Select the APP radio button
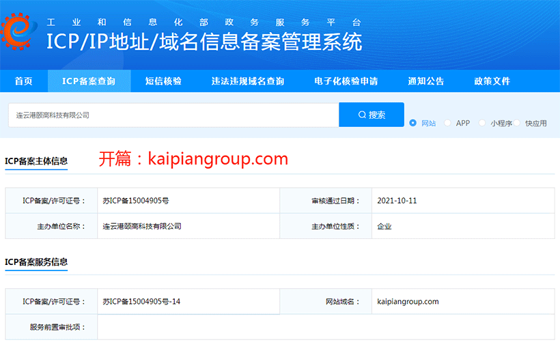This screenshot has height=351, width=560. (x=447, y=124)
